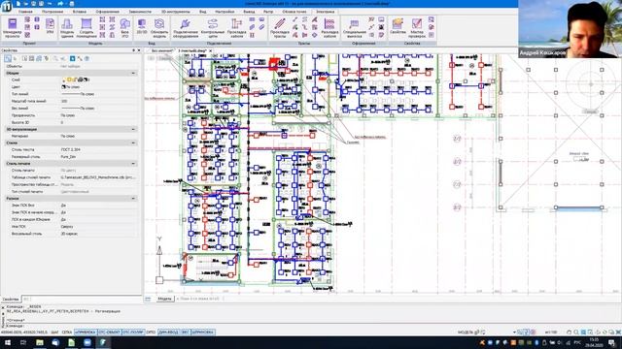Open База УГО tool

pyautogui.click(x=125, y=28)
